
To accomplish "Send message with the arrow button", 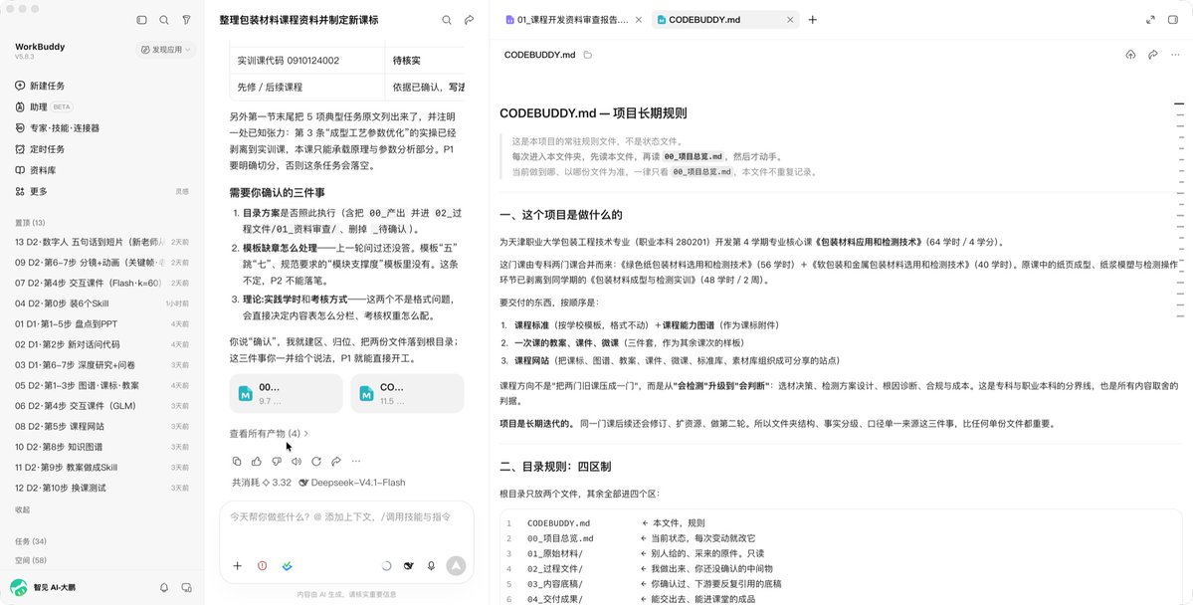I will pyautogui.click(x=456, y=565).
